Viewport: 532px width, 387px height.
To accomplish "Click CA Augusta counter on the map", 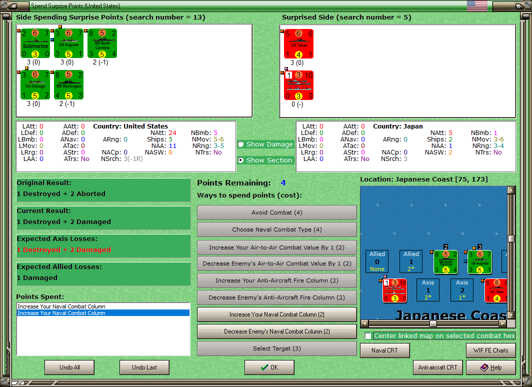I will coord(479,262).
